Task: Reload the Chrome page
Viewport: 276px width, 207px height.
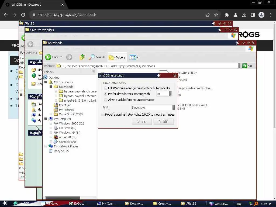Action: 23,15
